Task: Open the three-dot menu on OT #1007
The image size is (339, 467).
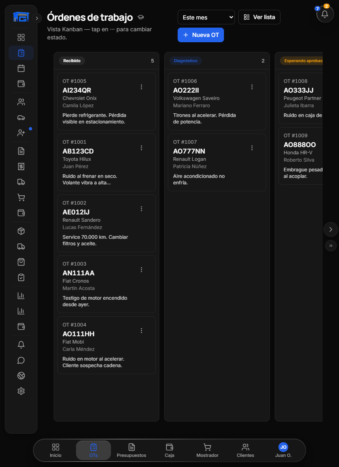Action: click(x=252, y=148)
